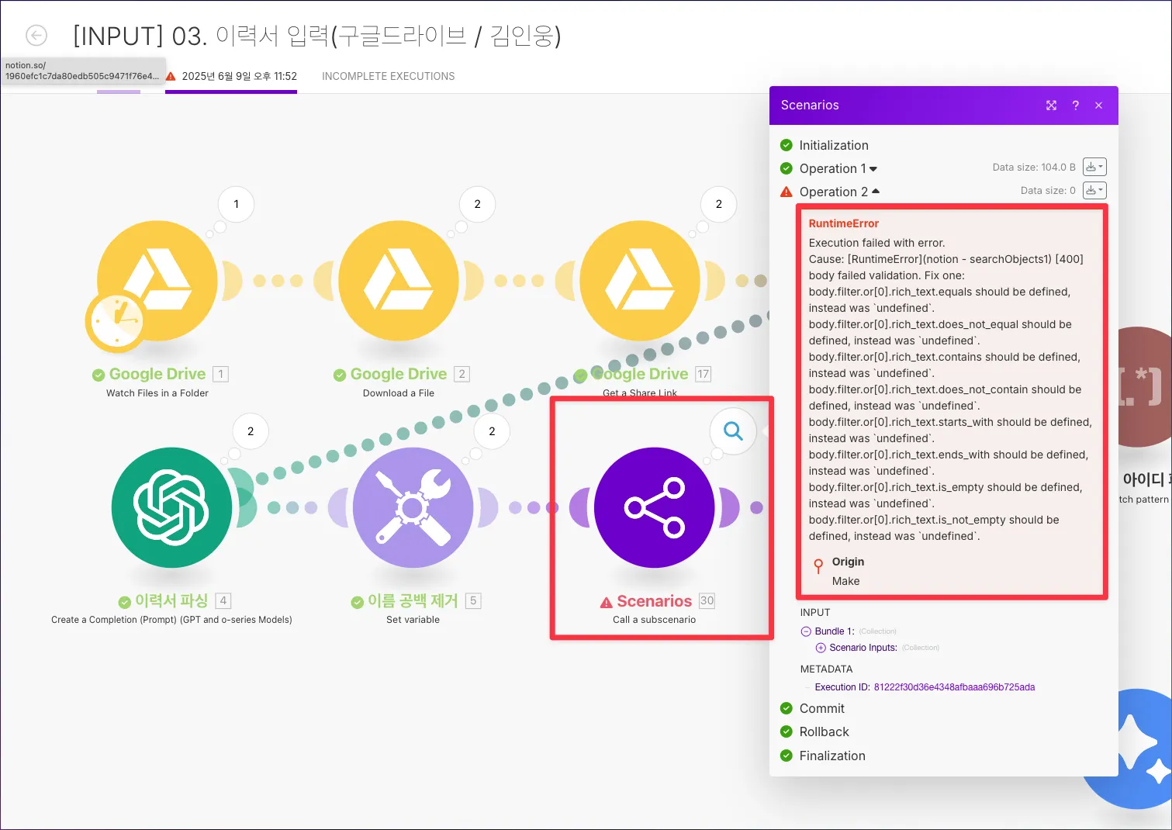1172x830 pixels.
Task: Click the 'Download a File' caption
Action: point(399,393)
